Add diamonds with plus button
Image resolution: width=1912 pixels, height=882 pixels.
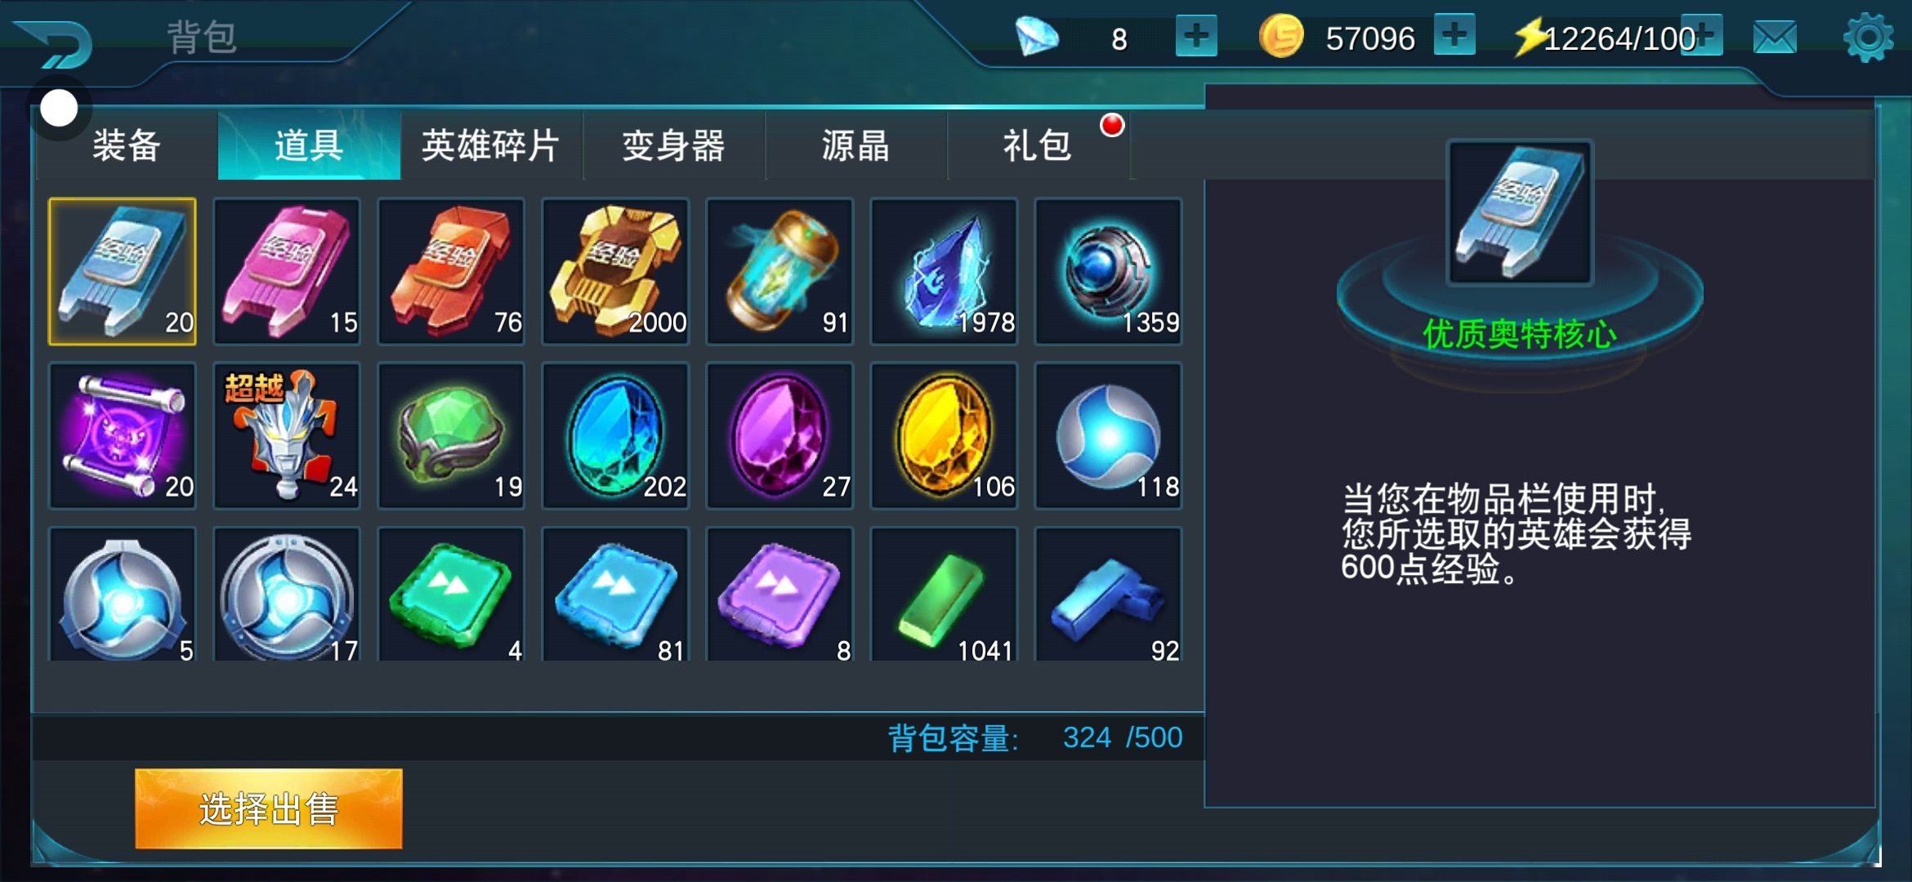[x=1196, y=36]
